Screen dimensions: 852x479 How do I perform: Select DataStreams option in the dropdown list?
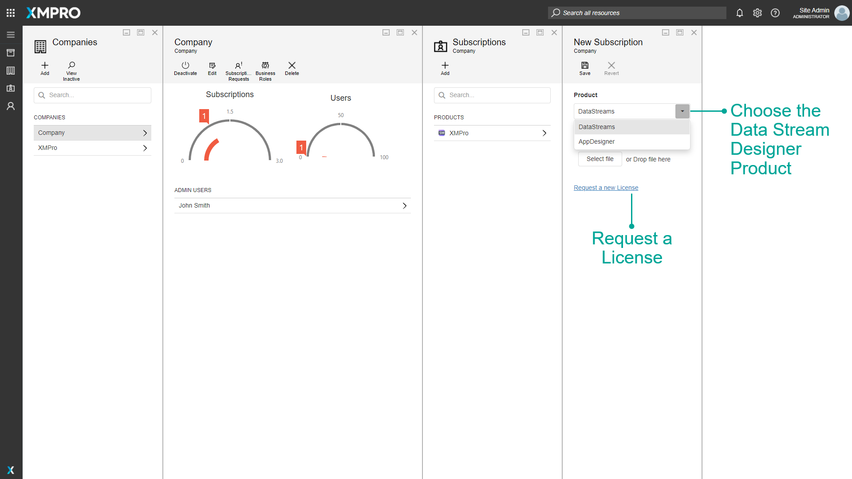(596, 127)
